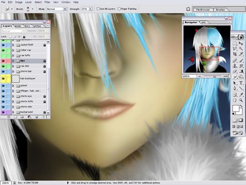Click the foreground color swatch

pyautogui.click(x=236, y=108)
